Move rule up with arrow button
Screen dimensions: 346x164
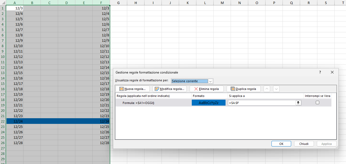(x=267, y=89)
